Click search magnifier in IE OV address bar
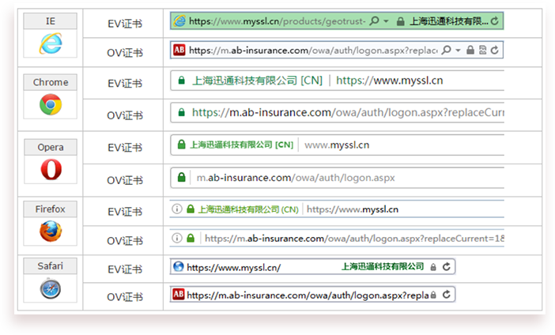 447,50
